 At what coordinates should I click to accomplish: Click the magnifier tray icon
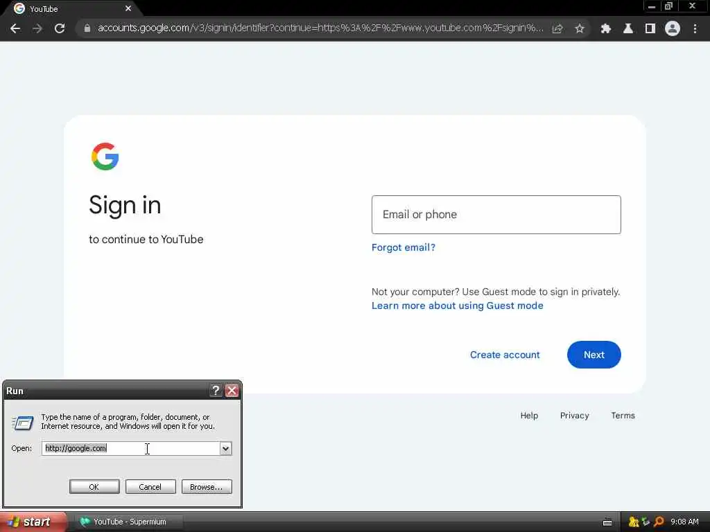[x=659, y=522]
